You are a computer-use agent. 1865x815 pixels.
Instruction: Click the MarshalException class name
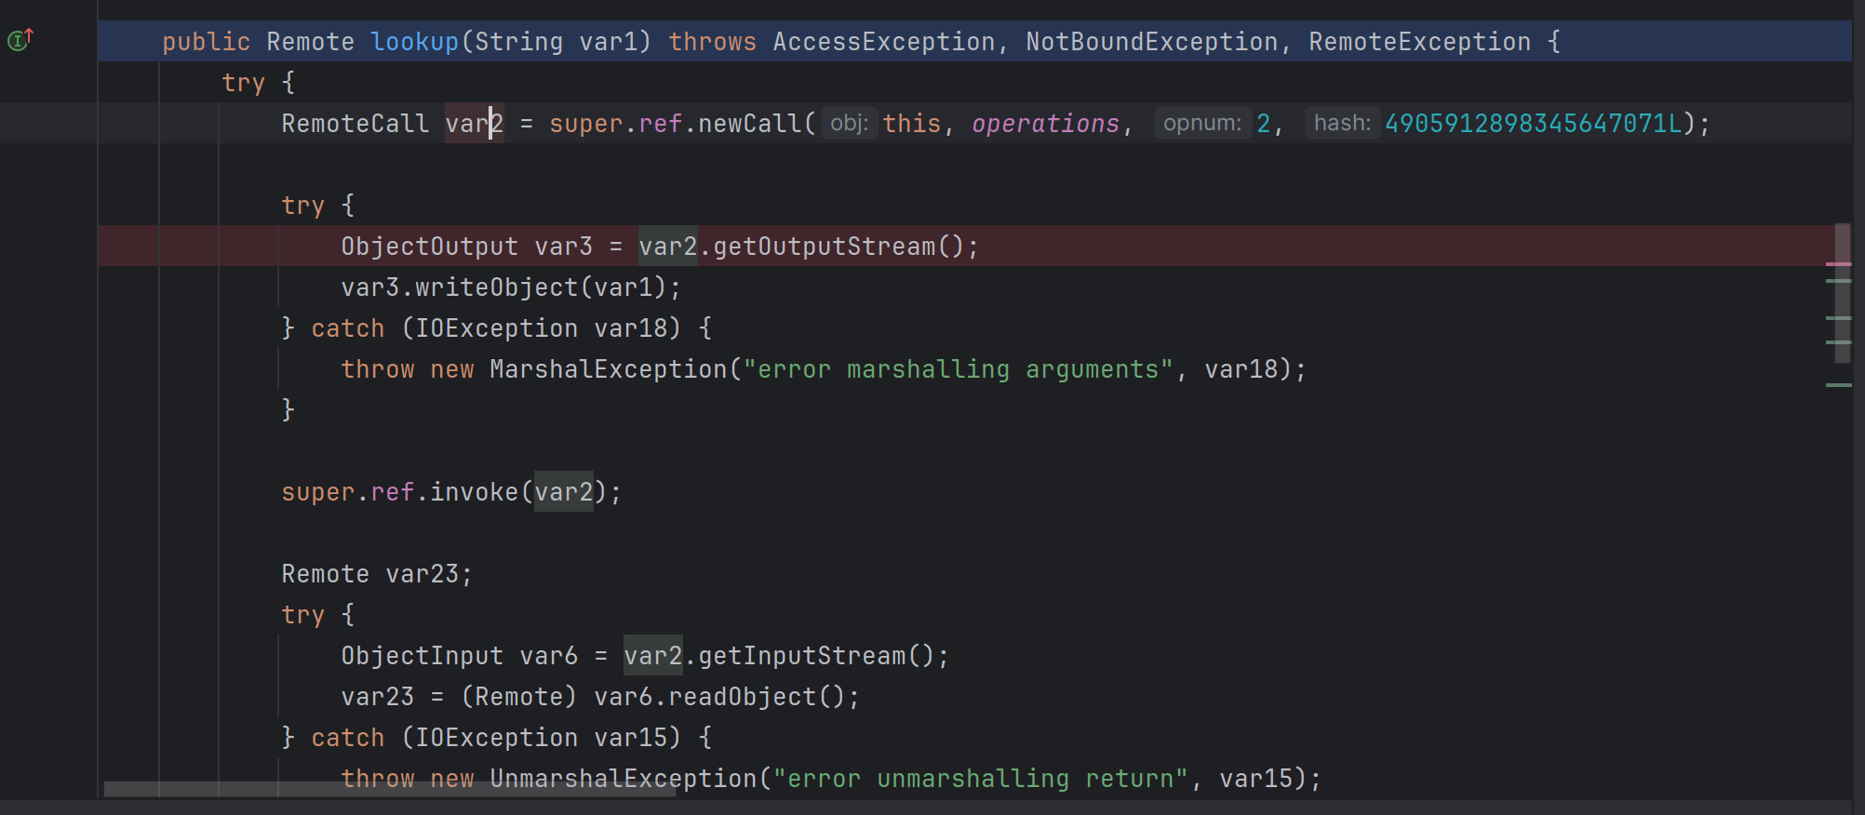[x=609, y=369]
